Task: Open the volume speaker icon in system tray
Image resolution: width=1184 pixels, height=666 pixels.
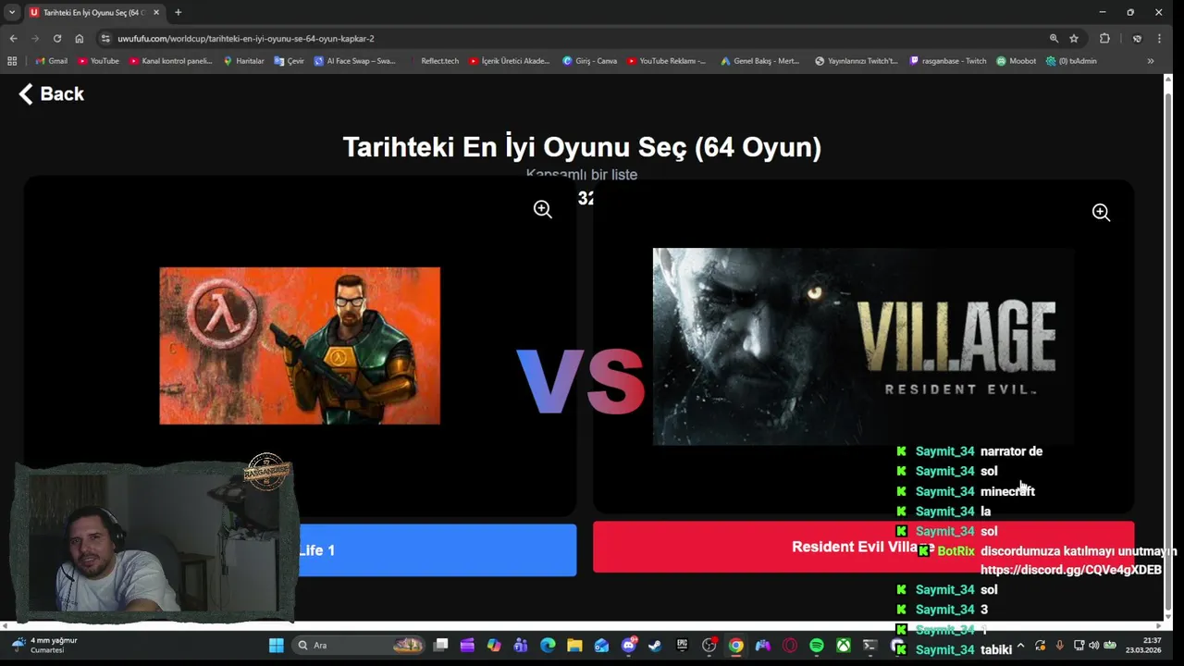Action: click(1094, 646)
